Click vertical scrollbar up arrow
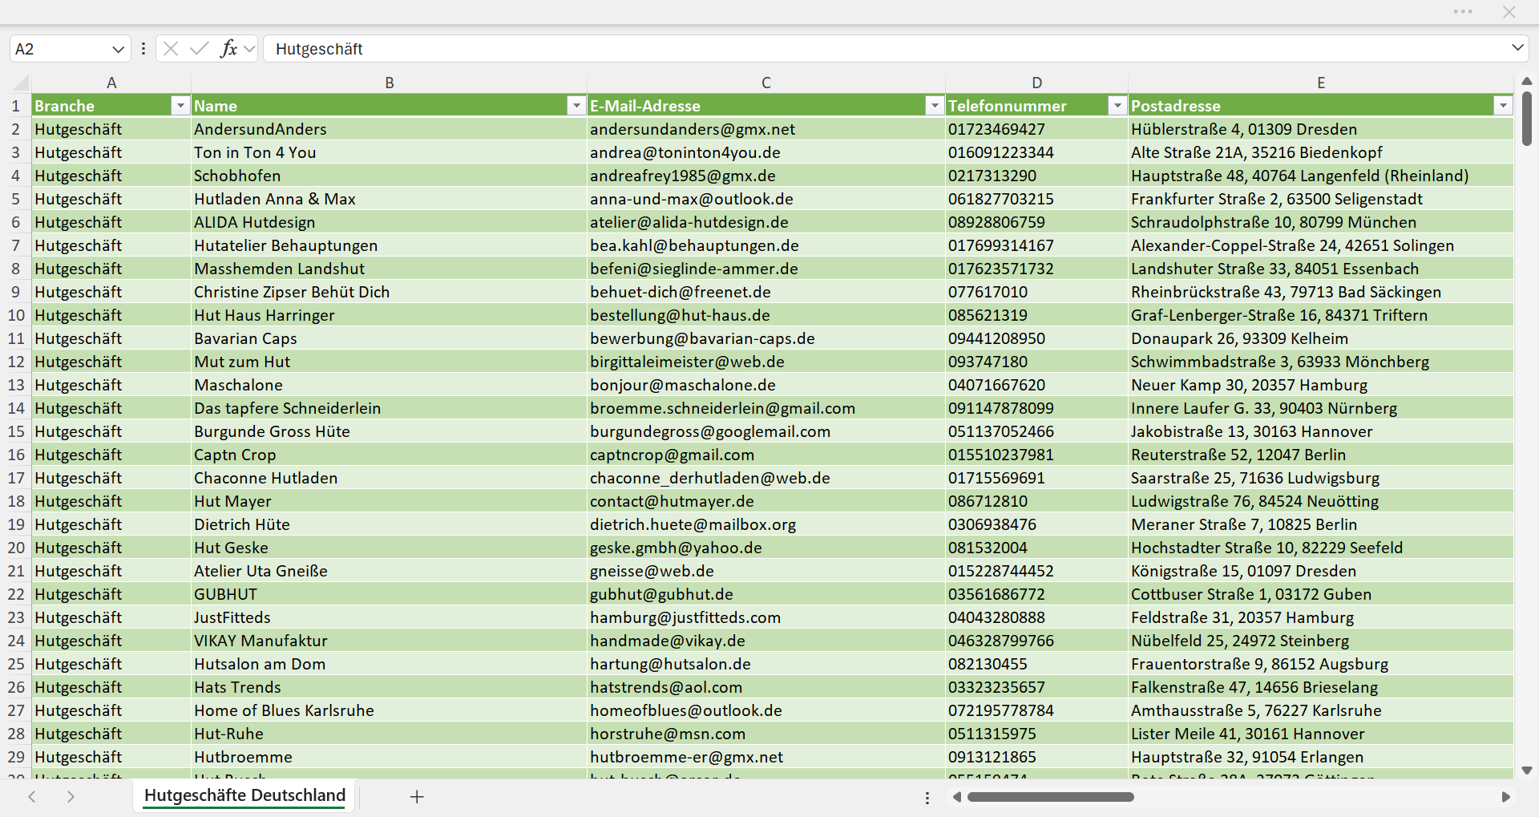This screenshot has height=817, width=1539. pos(1527,81)
